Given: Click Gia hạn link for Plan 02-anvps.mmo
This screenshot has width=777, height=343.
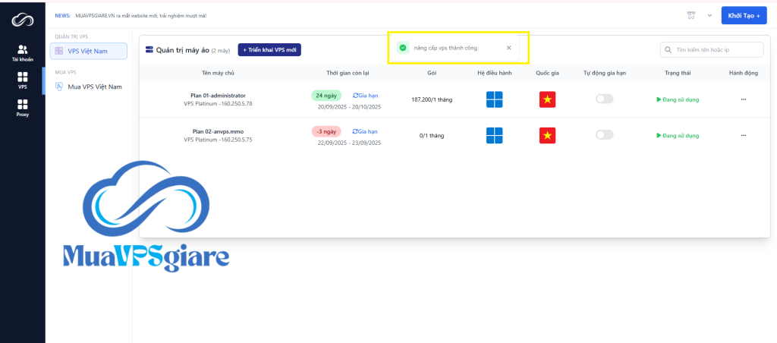Looking at the screenshot, I should coord(365,131).
